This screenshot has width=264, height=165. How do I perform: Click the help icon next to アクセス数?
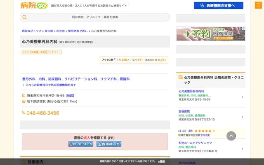coord(114,59)
